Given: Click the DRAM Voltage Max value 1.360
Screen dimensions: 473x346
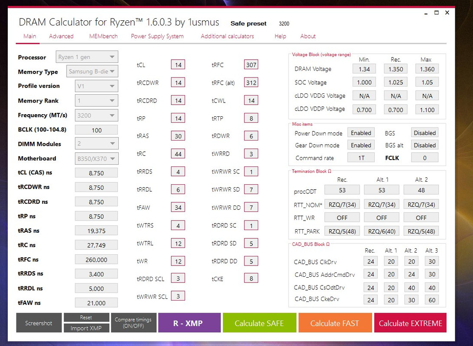Looking at the screenshot, I should click(x=427, y=69).
